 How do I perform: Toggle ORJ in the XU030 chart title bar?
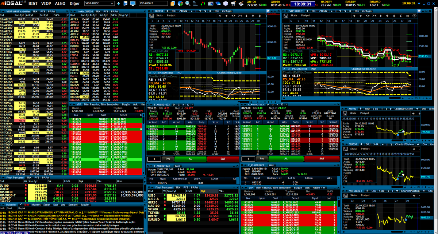[174, 11]
